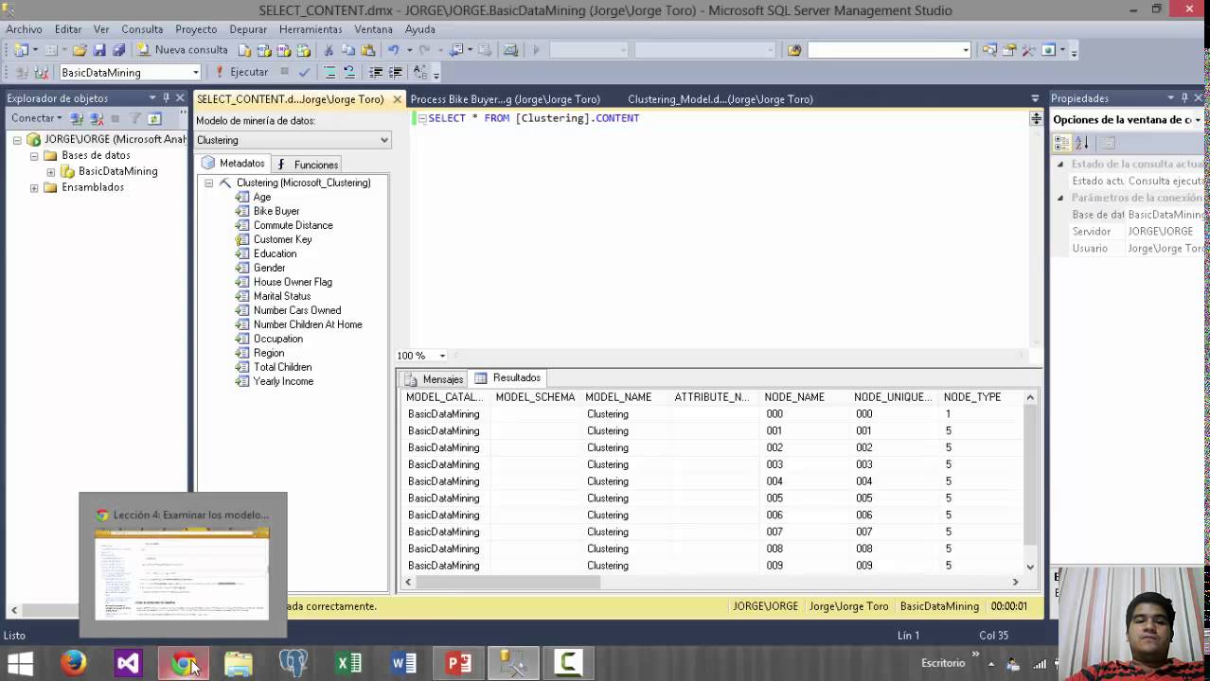
Task: Click the Paste icon in toolbar
Action: coord(366,50)
